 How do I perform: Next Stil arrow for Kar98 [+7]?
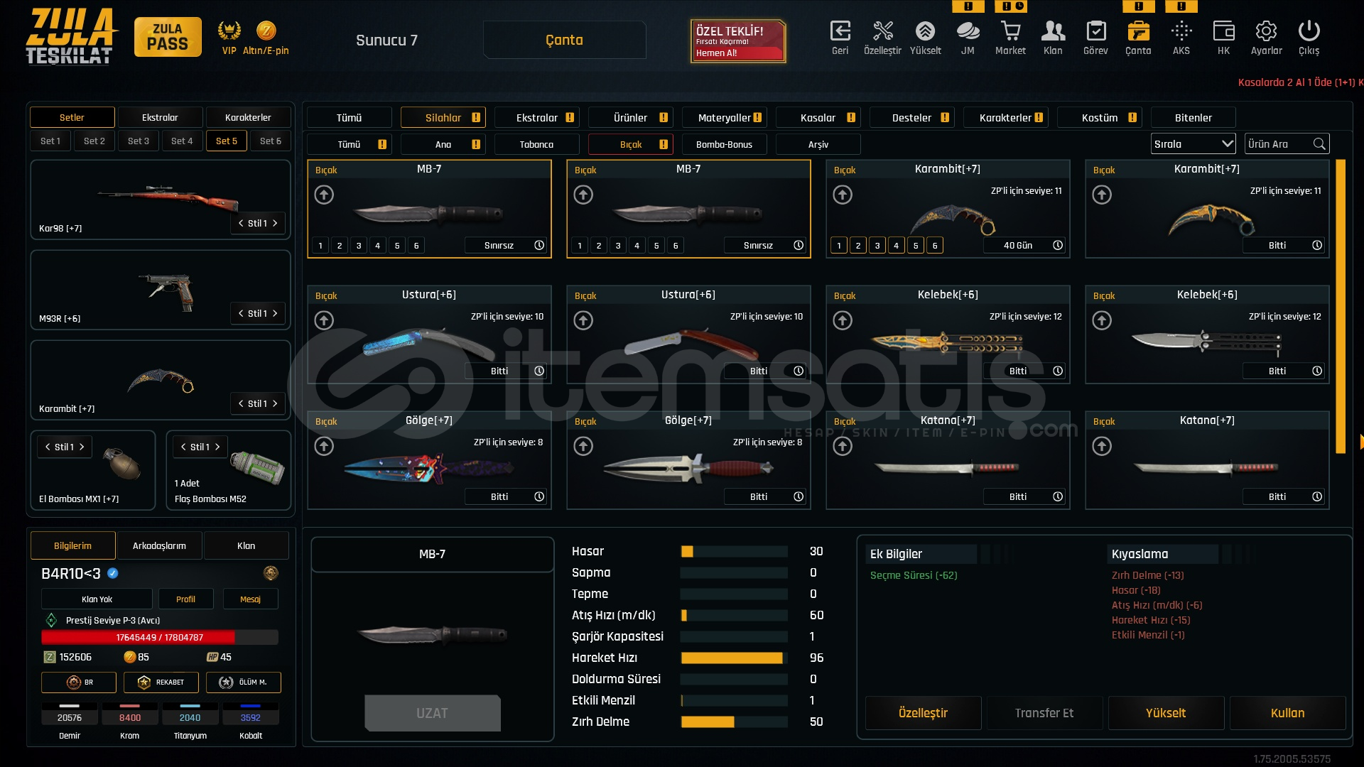(x=276, y=223)
